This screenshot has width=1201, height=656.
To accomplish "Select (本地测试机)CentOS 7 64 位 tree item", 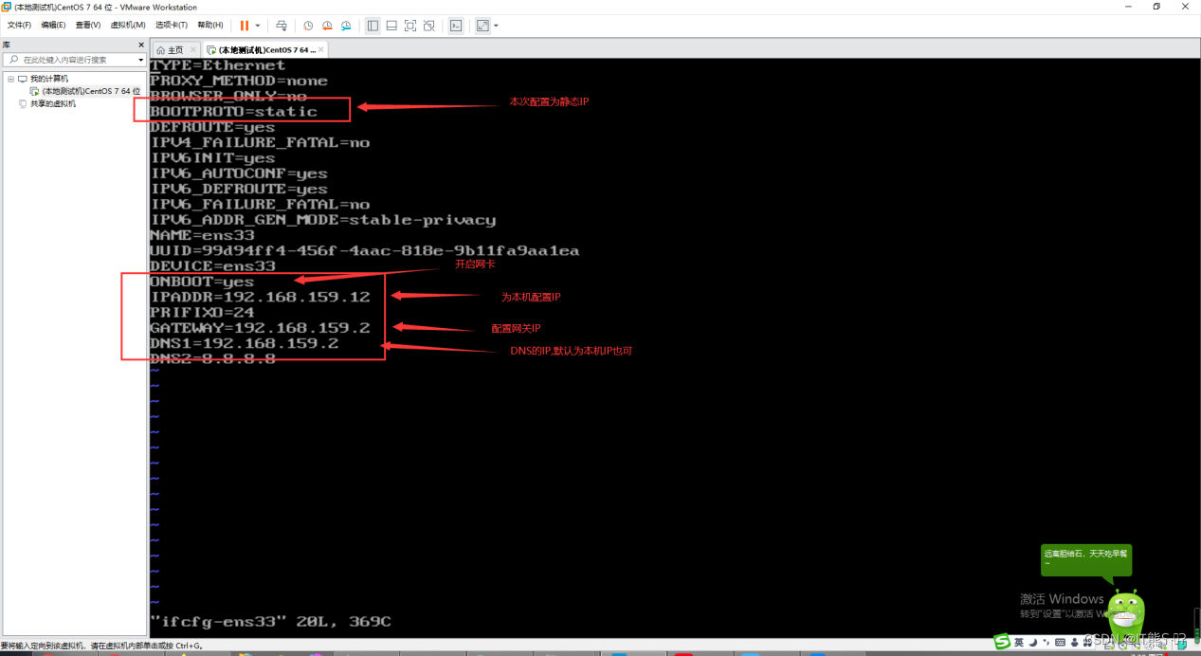I will [x=91, y=91].
